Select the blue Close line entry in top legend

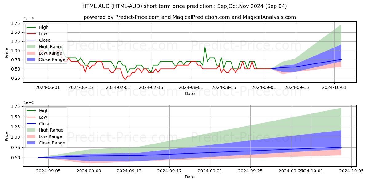click(32, 40)
